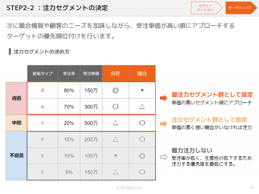
Task: Click the 500万 unit price cell
Action: 91,123
